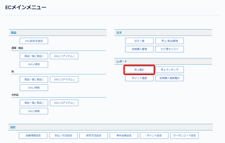
Task: Click the 衣料品 category label
Action: 15,95
